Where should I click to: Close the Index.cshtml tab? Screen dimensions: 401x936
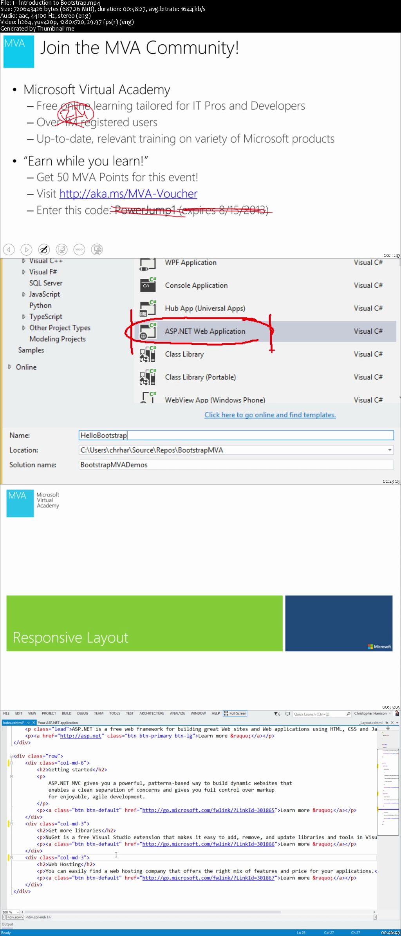[34, 722]
